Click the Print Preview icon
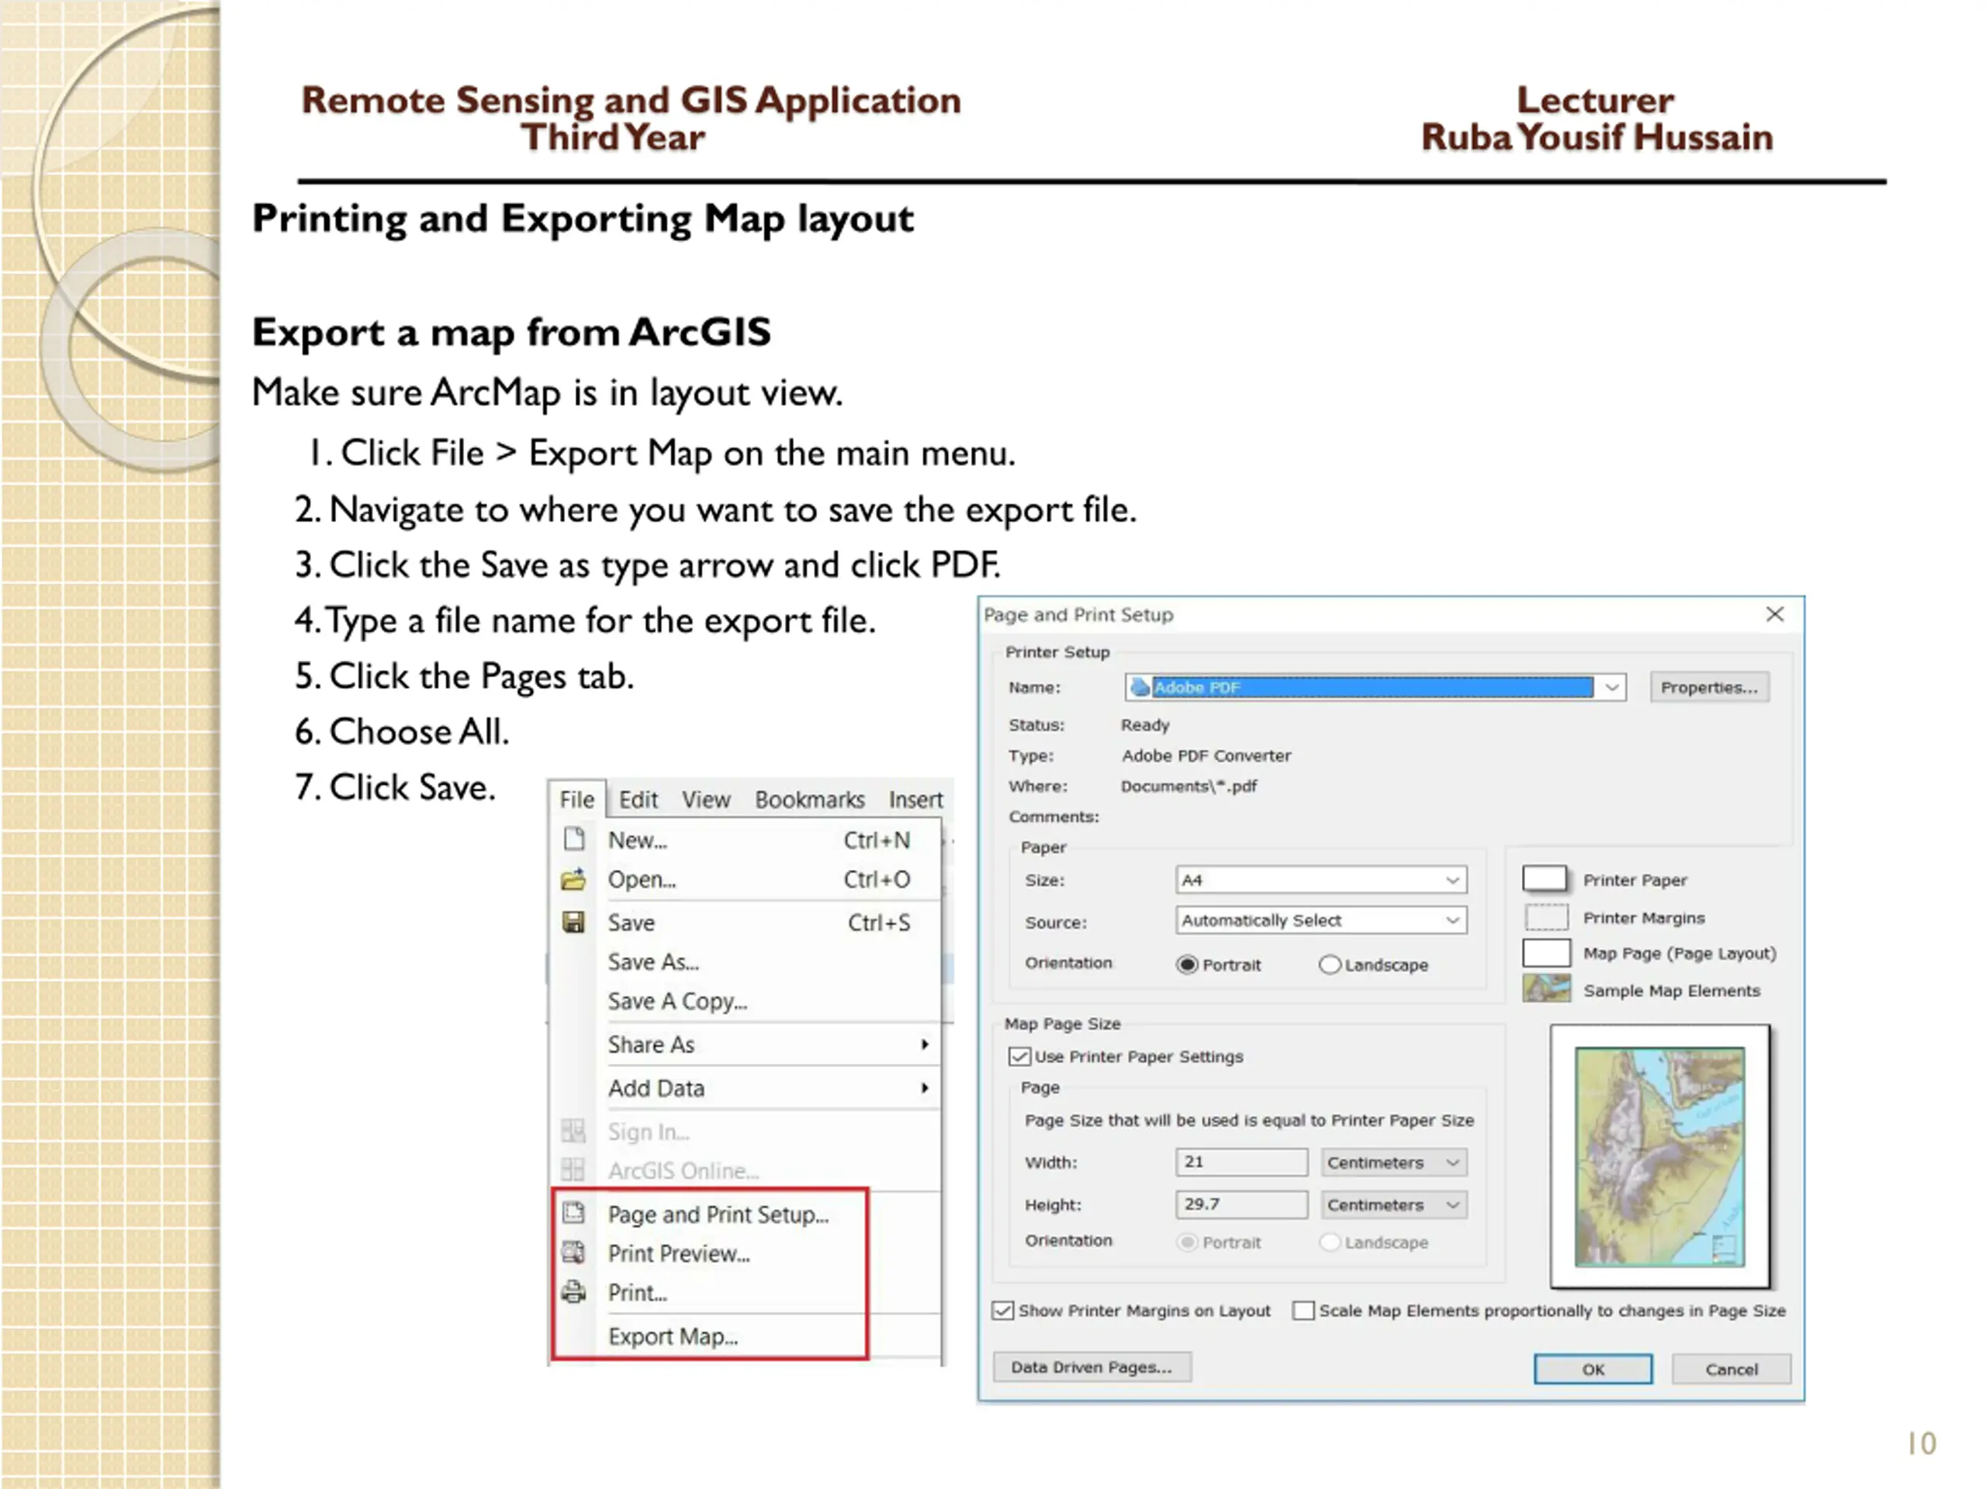 click(x=574, y=1253)
